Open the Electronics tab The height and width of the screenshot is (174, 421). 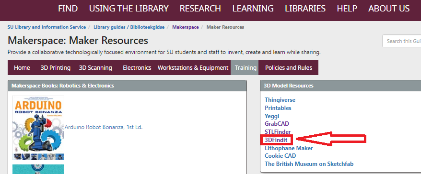point(137,68)
